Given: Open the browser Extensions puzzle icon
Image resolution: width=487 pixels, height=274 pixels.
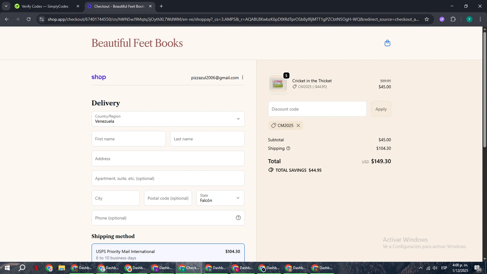Looking at the screenshot, I should [453, 19].
